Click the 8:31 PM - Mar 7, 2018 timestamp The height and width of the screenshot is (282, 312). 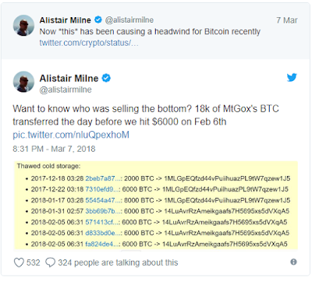54,149
